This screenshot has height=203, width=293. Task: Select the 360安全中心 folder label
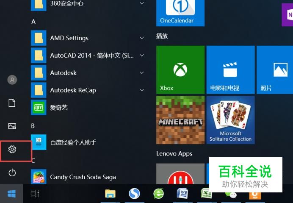coord(67,3)
